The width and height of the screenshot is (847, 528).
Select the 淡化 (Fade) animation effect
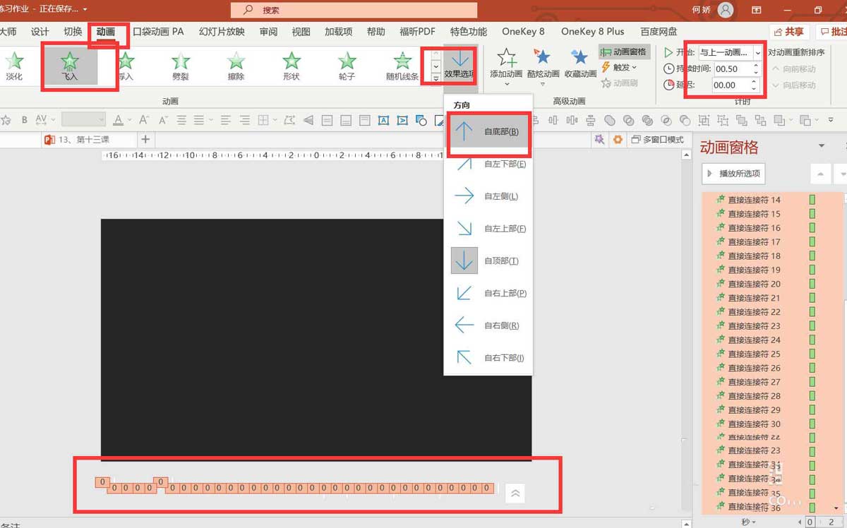click(14, 66)
